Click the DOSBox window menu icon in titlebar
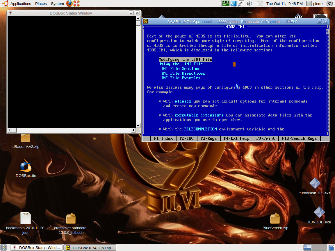This screenshot has height=251, width=335. click(x=145, y=21)
